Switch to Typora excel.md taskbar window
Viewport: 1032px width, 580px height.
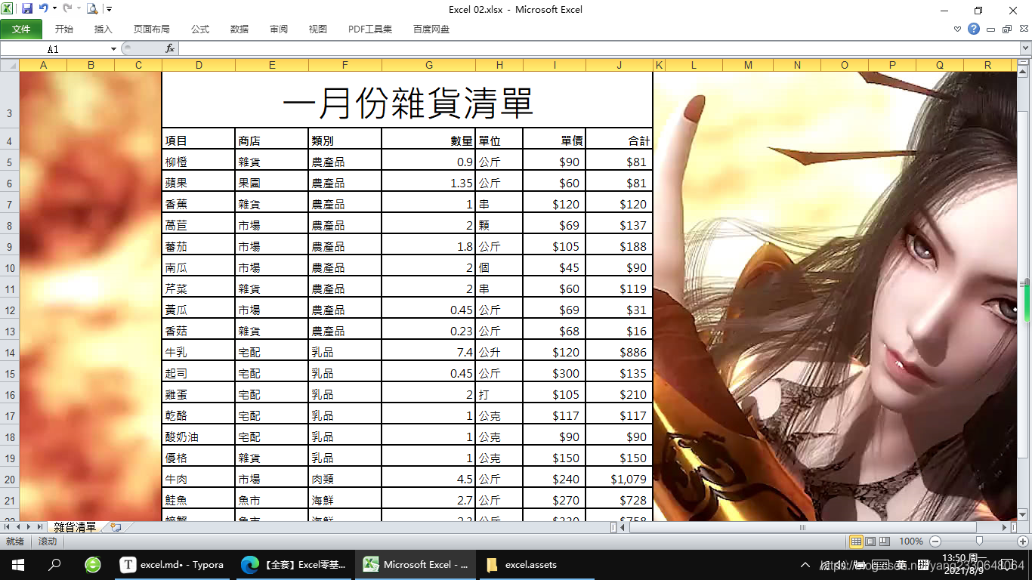174,565
